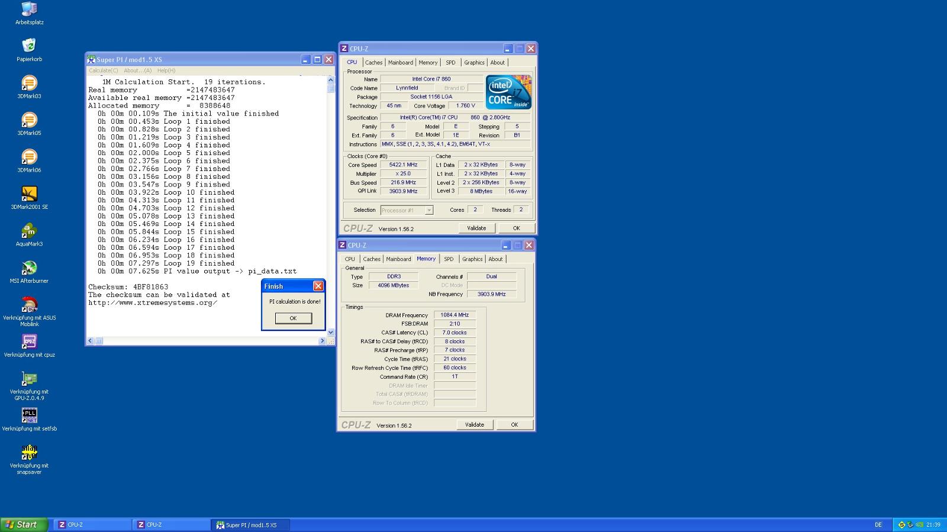Open the SPD tab in upper CPU-Z
The image size is (947, 532).
click(450, 62)
